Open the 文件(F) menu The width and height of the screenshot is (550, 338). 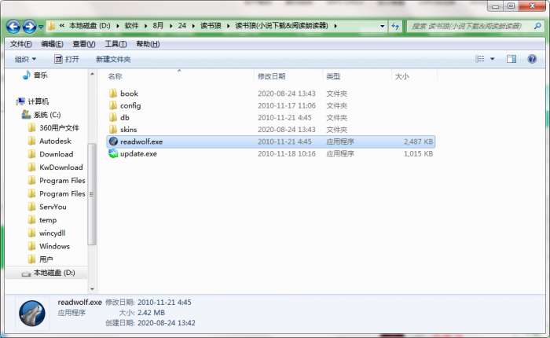tap(20, 44)
